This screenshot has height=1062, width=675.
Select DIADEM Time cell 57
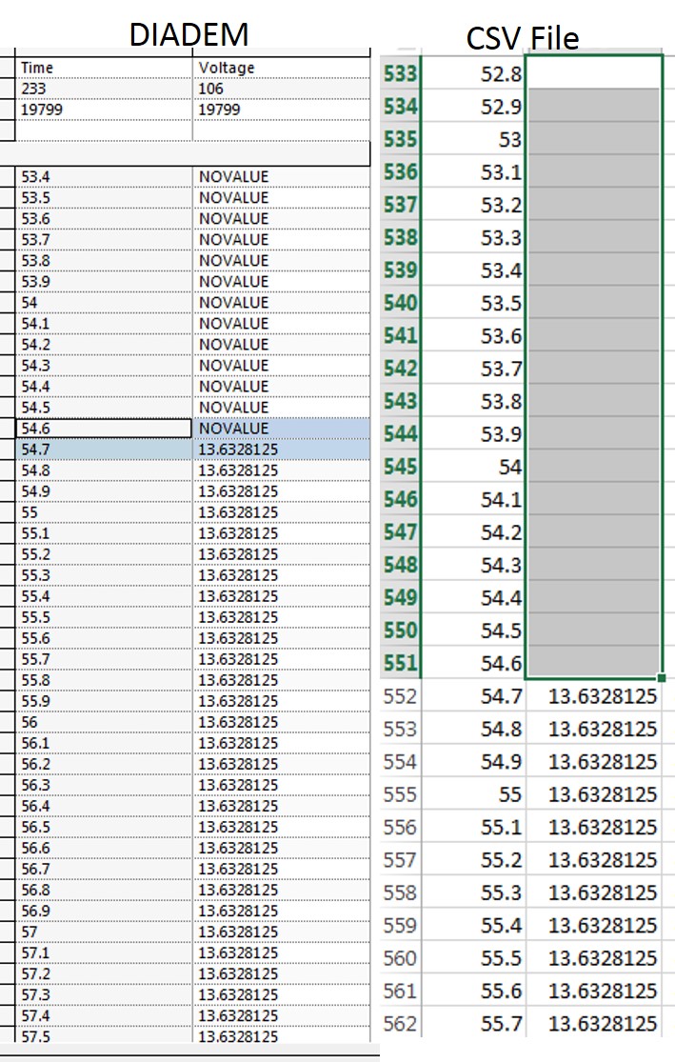(x=104, y=932)
